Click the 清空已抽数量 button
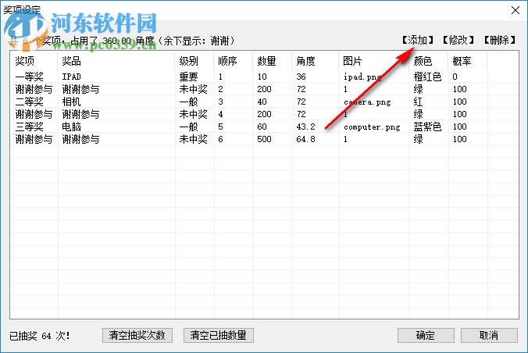 (x=219, y=336)
